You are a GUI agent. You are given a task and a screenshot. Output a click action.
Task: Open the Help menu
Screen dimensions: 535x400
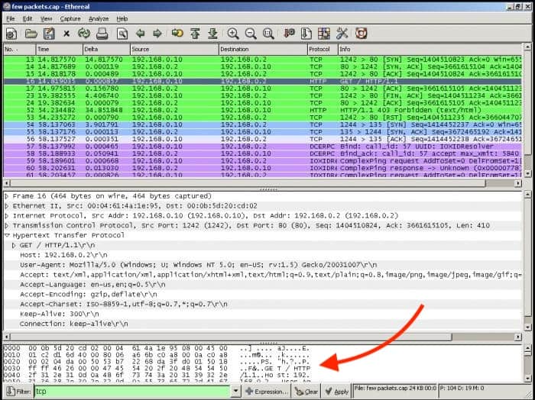click(122, 19)
